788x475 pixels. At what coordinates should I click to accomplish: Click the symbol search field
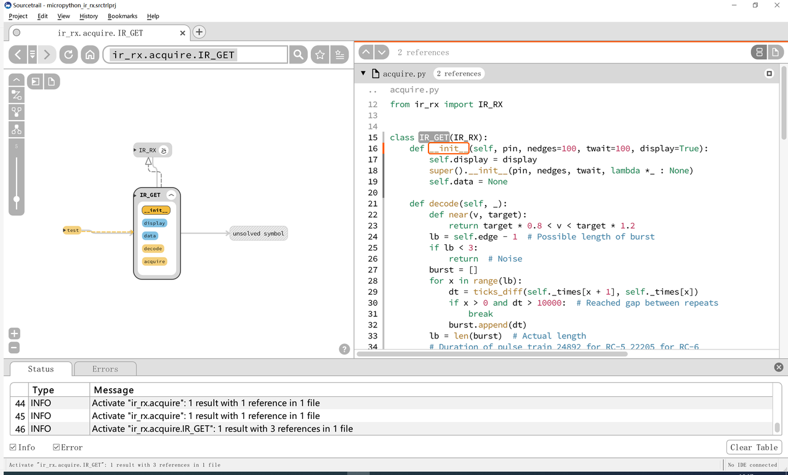195,55
